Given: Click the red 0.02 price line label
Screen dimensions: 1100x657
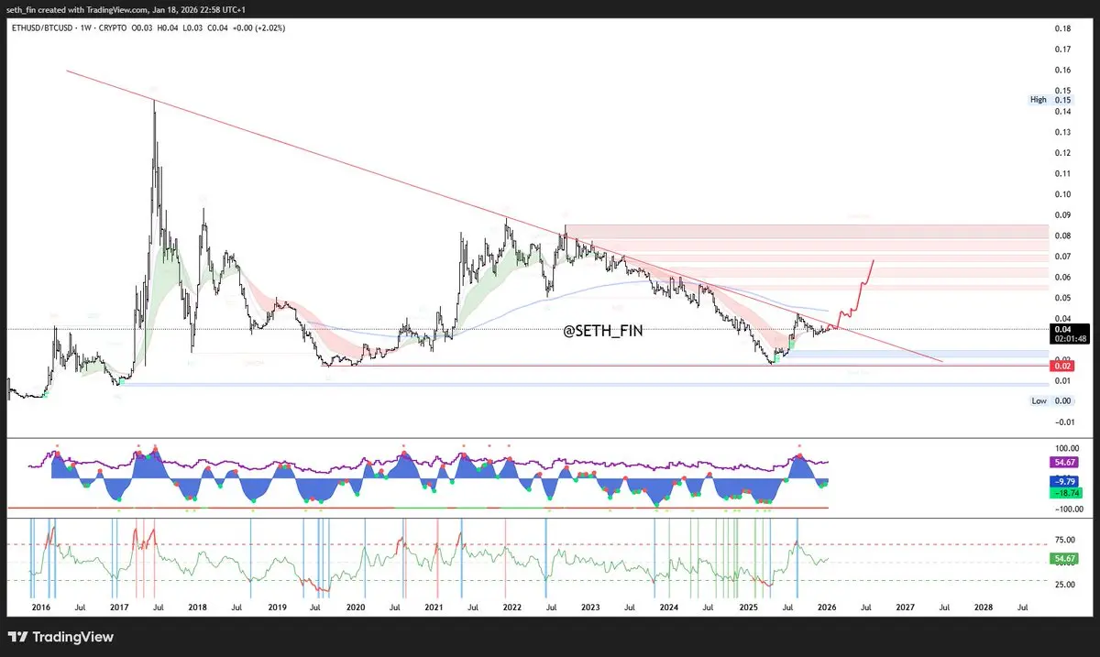Looking at the screenshot, I should click(1063, 366).
